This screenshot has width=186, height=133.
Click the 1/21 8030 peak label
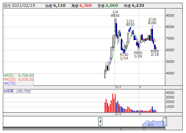(x=130, y=23)
